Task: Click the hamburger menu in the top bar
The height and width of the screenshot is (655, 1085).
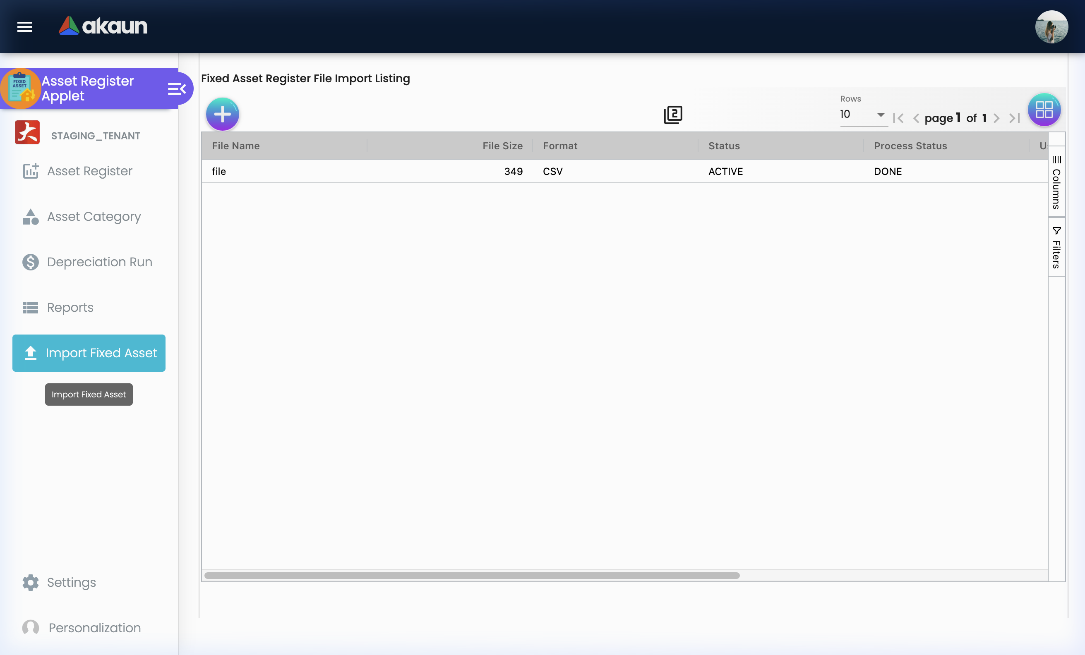Action: pos(25,27)
